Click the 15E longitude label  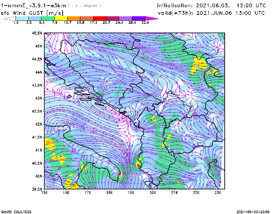(x=44, y=193)
